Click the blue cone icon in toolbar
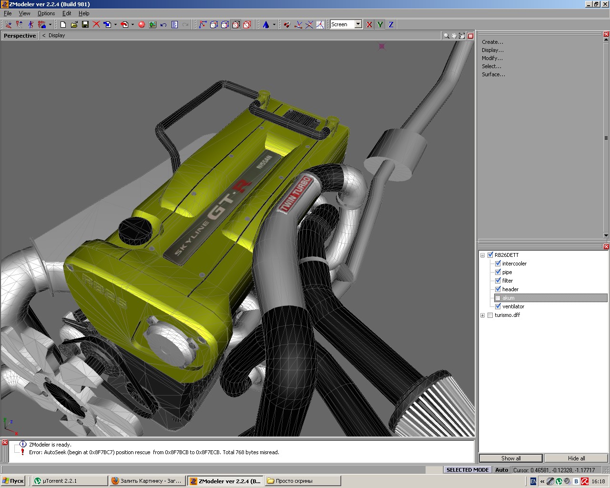 pos(266,24)
